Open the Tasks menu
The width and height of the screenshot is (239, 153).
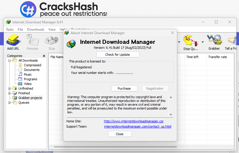point(10,29)
